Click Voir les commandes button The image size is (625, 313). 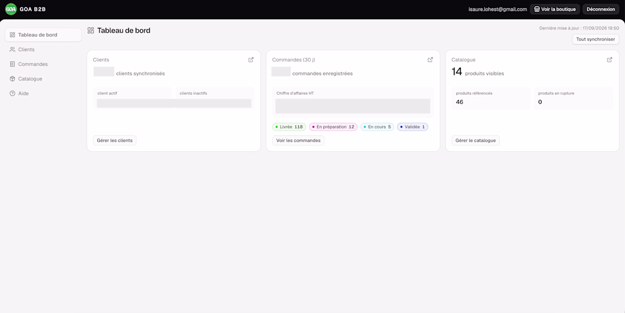coord(298,140)
